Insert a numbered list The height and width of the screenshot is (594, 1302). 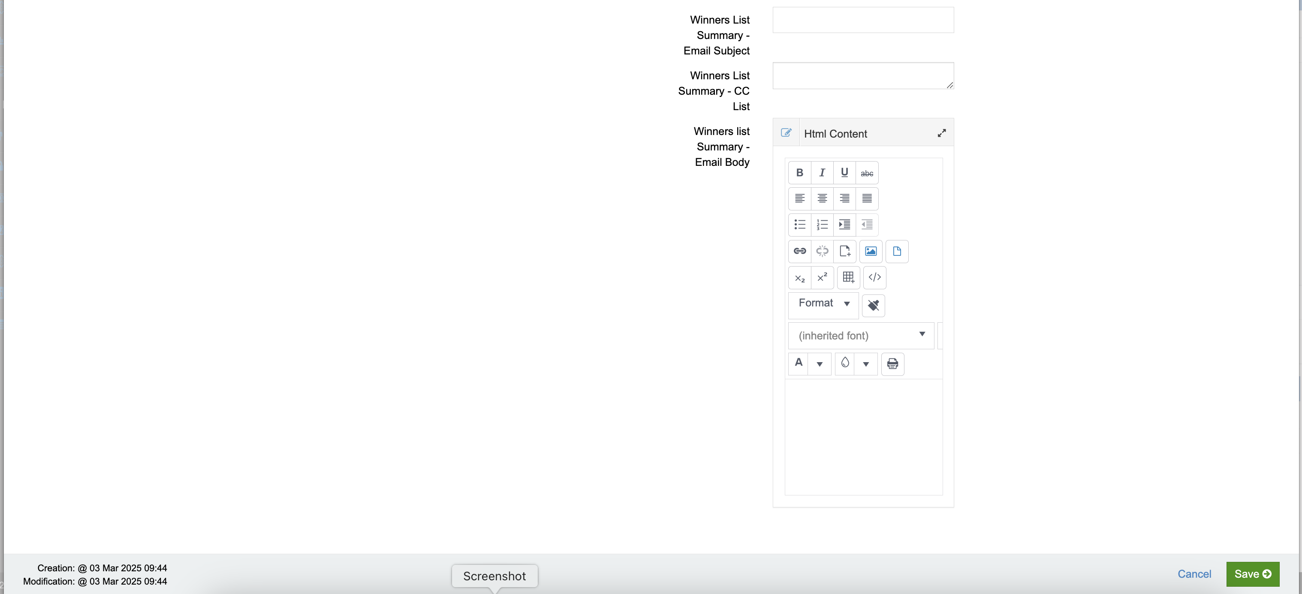click(x=822, y=225)
